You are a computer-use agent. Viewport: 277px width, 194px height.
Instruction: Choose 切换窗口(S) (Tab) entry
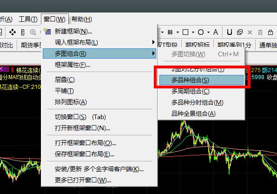[99, 117]
